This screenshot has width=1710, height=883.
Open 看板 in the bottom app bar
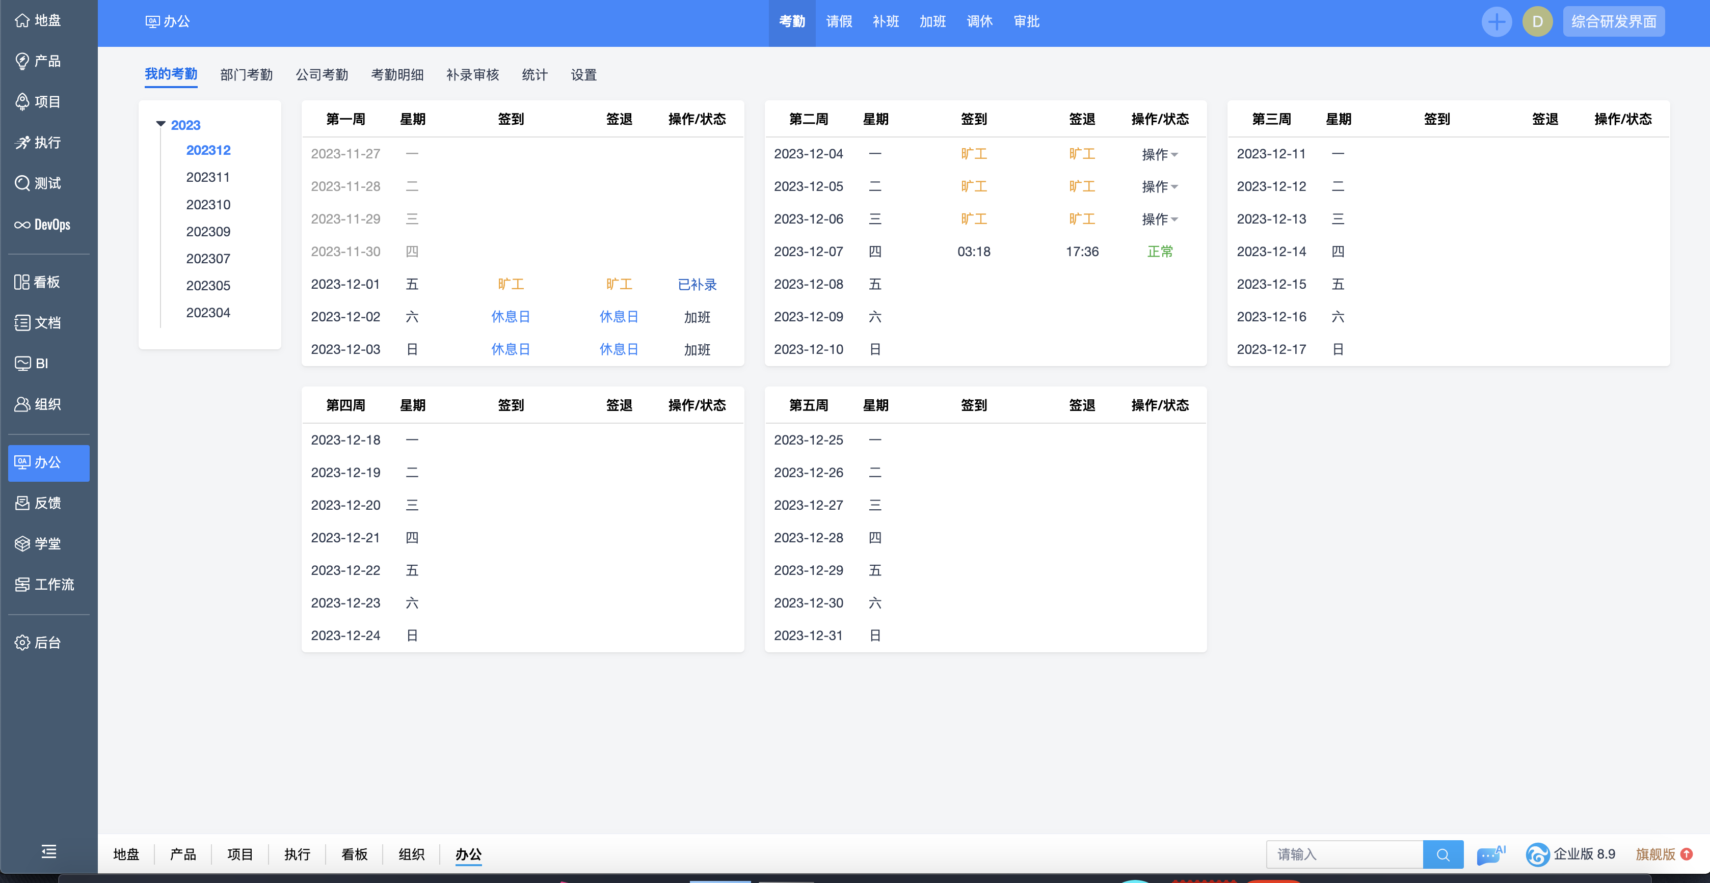pos(355,854)
